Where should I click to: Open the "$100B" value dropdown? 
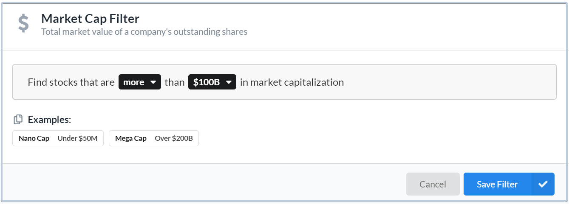pos(212,82)
